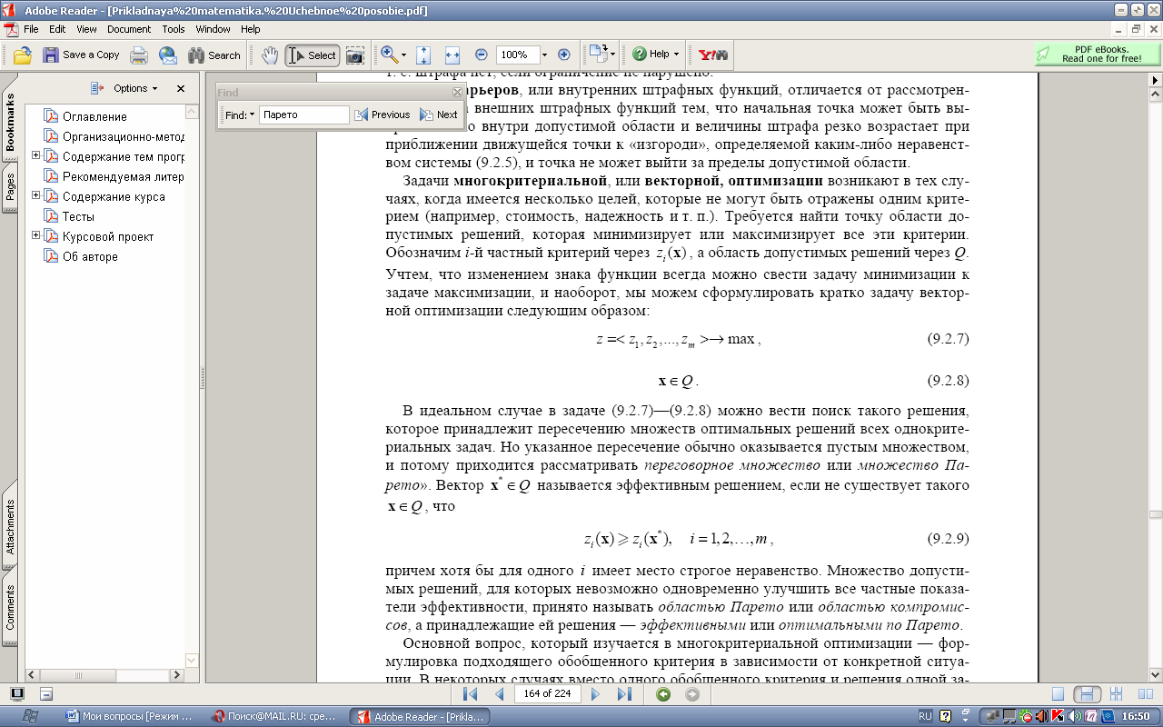Open bookmark Тесты

pyautogui.click(x=78, y=216)
